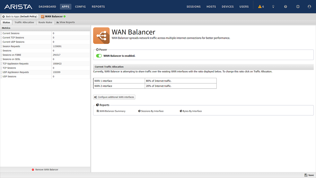
Task: Open the Reports top menu
Action: [x=98, y=7]
